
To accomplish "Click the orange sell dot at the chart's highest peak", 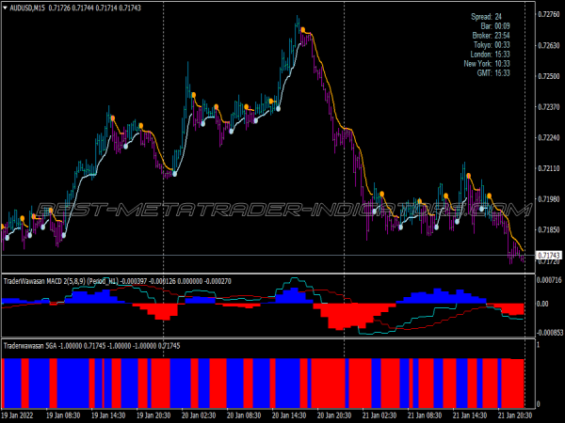I will [x=303, y=29].
